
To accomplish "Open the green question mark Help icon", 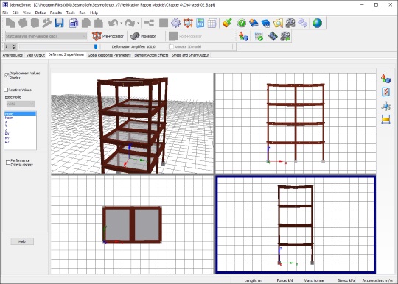I will pyautogui.click(x=242, y=24).
